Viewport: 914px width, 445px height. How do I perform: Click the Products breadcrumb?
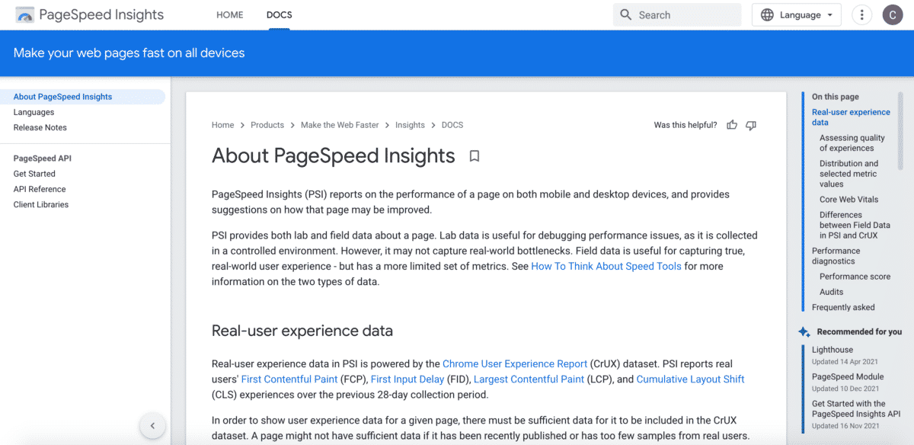[x=267, y=125]
